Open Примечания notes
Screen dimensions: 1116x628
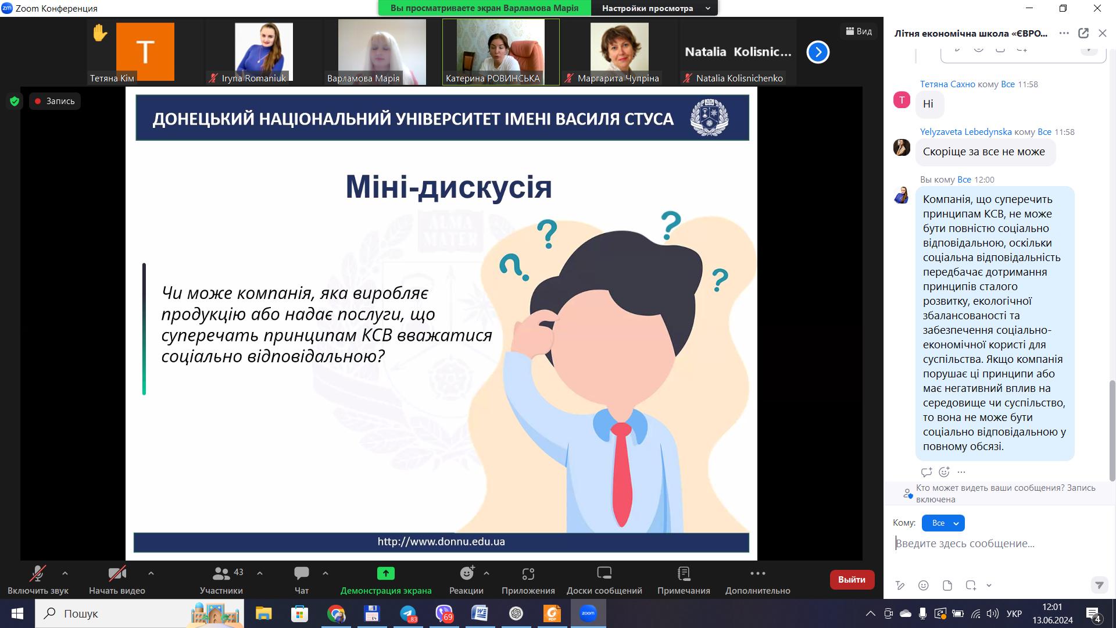[684, 580]
